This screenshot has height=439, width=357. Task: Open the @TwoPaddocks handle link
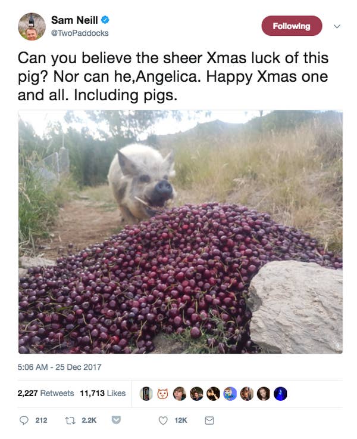[80, 33]
